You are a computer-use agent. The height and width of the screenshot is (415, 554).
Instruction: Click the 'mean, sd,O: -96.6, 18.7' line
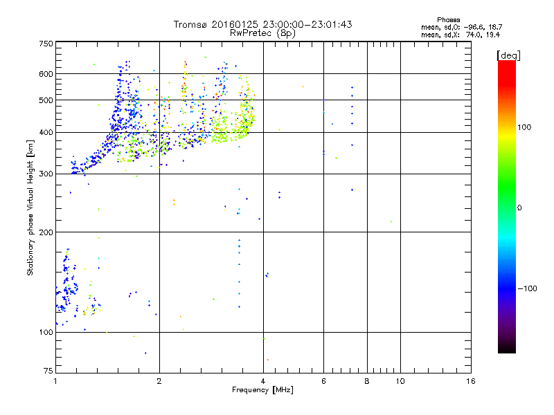tap(461, 27)
